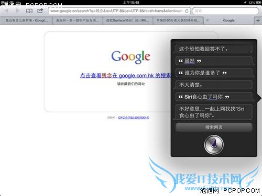262x196 pixels.
Task: Open the ICP license footer link
Action: [x=134, y=118]
